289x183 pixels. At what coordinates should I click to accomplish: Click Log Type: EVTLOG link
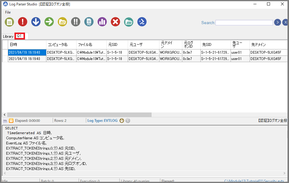click(x=102, y=121)
